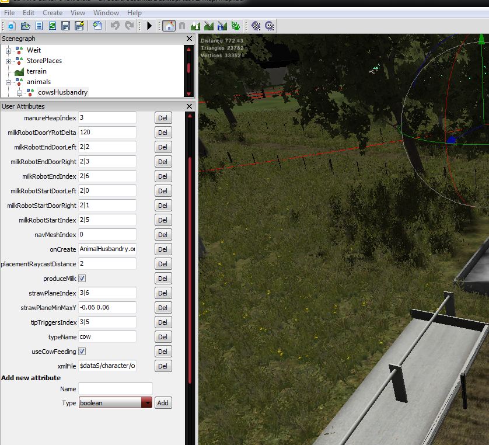Select the foliage paint mode icon

pos(236,26)
